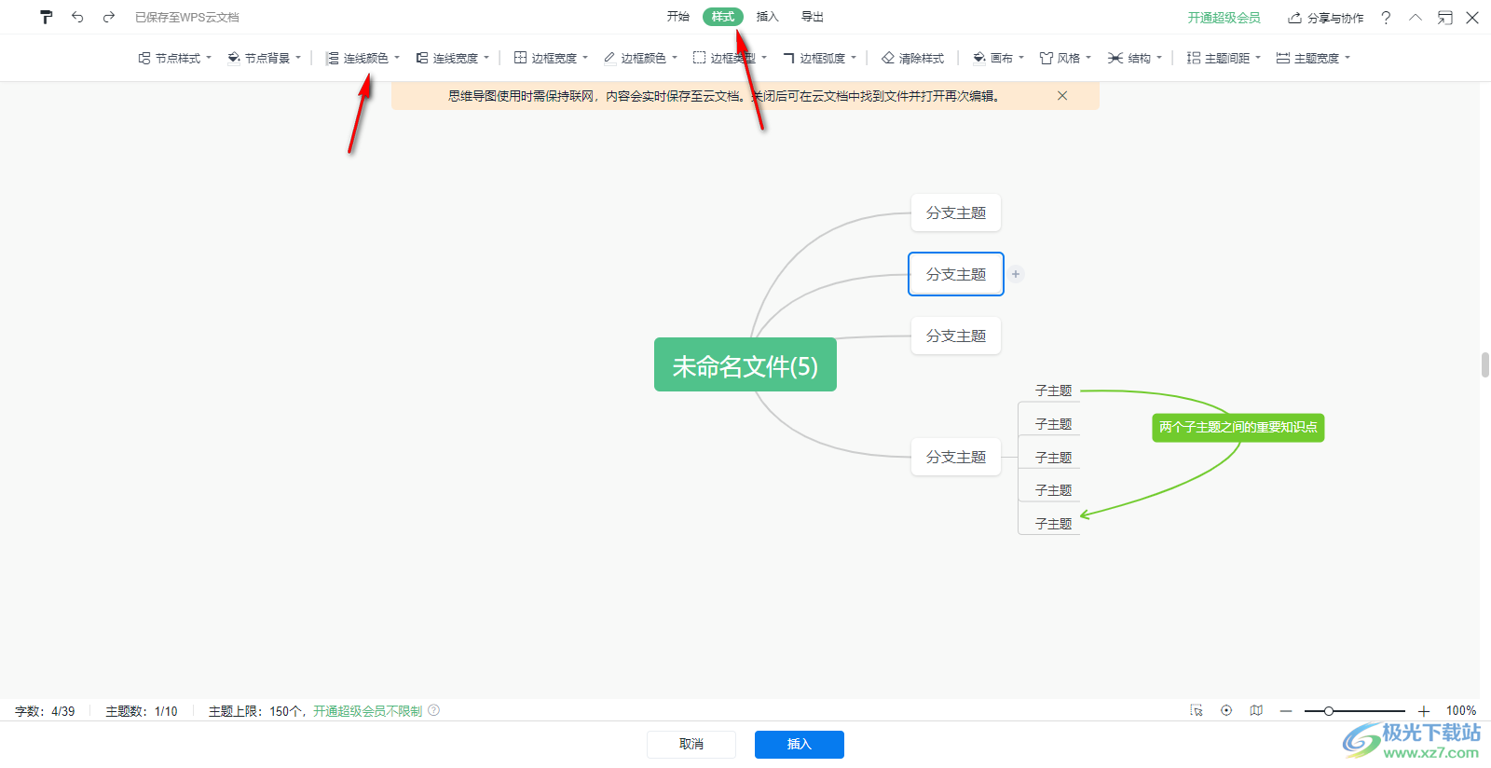Screen dimensions: 1491x768
Task: Toggle the minimap map icon
Action: (1256, 710)
